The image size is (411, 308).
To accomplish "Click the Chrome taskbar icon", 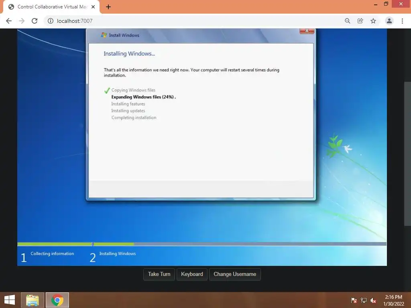I will click(x=57, y=300).
